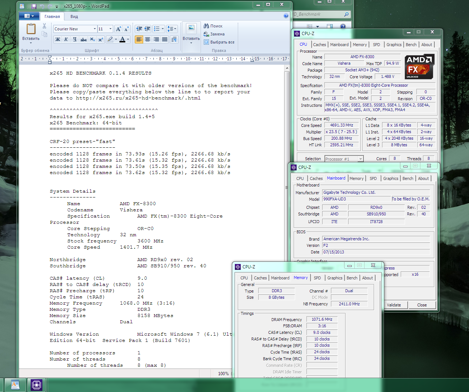Expand the font size 11 dropdown

(x=110, y=29)
